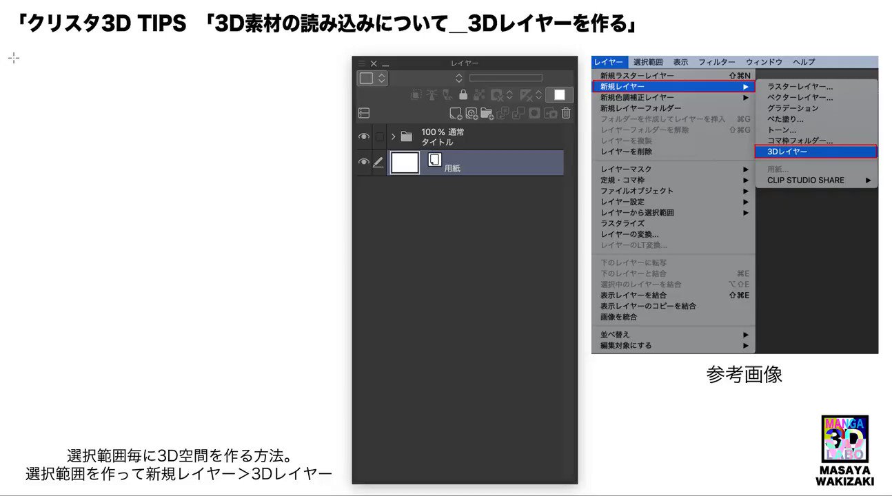The width and height of the screenshot is (892, 496).
Task: Click the white layer color swatch
Action: (x=560, y=95)
